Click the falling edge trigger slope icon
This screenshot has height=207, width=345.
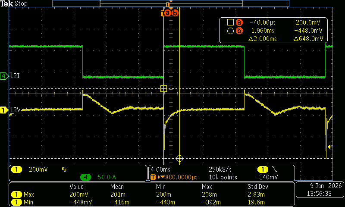(x=274, y=169)
